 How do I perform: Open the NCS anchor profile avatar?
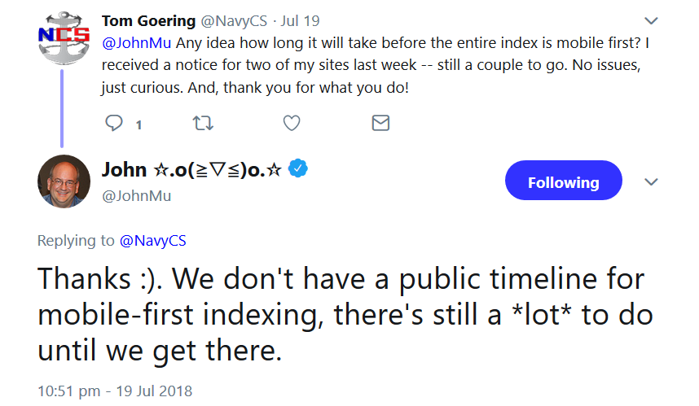63,36
